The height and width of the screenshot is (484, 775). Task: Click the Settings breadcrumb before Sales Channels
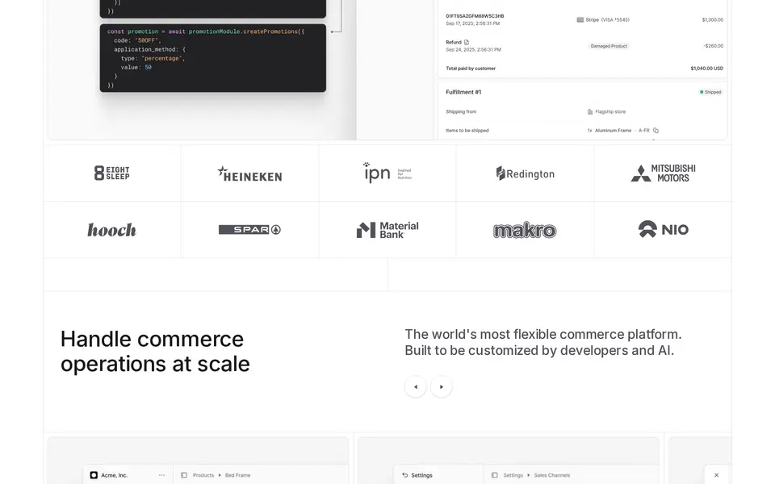point(513,475)
